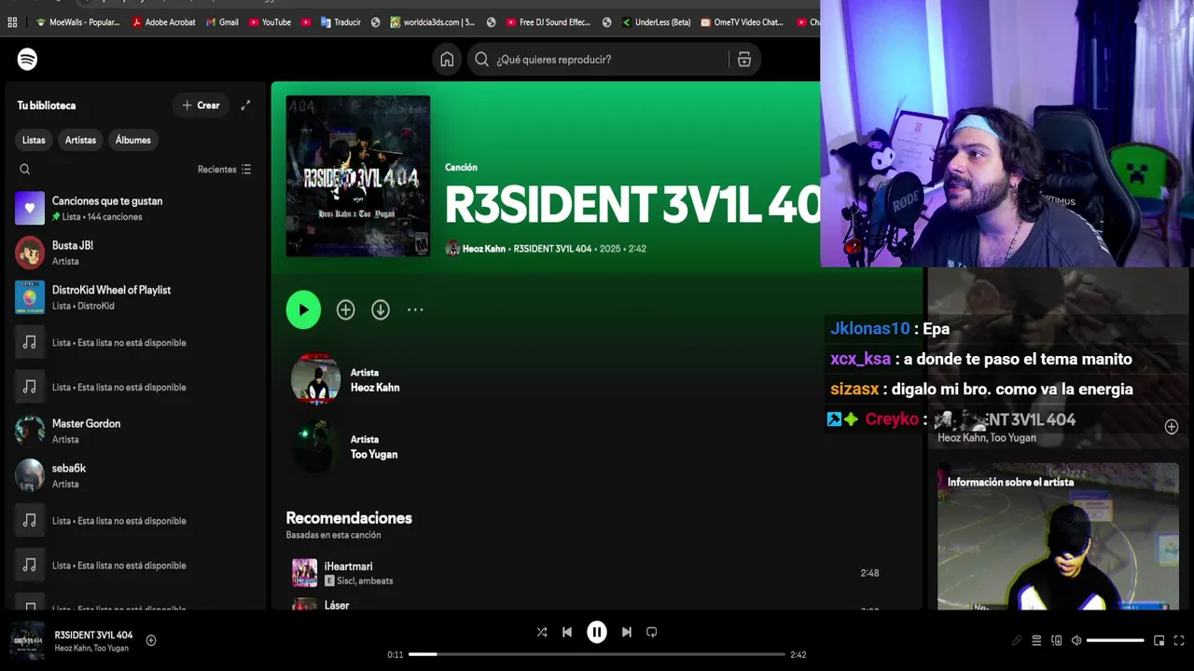Image resolution: width=1194 pixels, height=671 pixels.
Task: Mute volume with the speaker icon
Action: (1076, 640)
